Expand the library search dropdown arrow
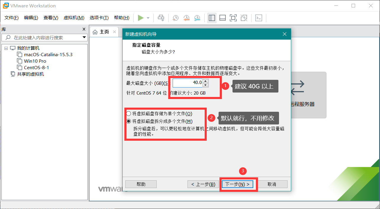The height and width of the screenshot is (209, 380). (x=84, y=38)
